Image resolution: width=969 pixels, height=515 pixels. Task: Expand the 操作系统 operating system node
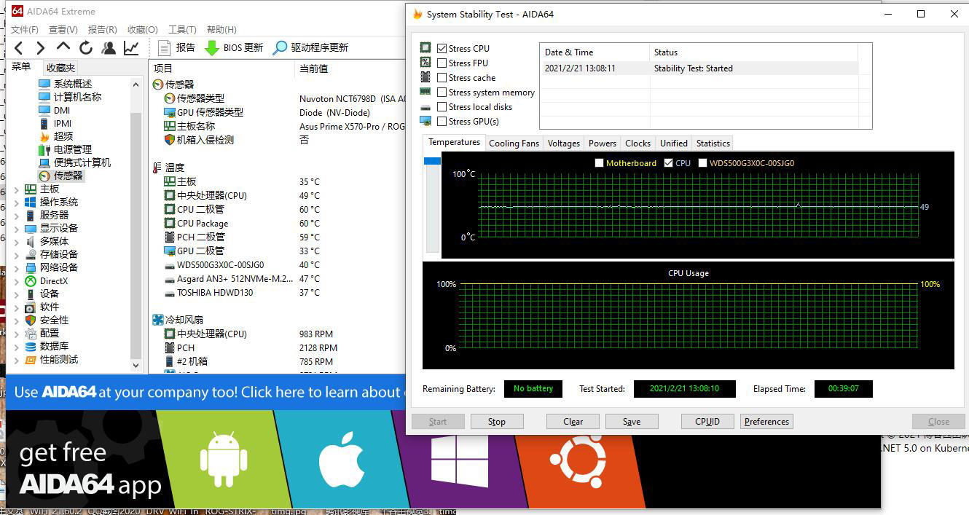(17, 202)
